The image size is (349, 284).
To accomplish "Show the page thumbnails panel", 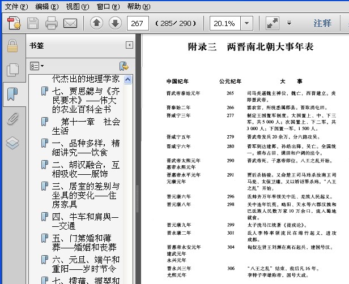I will point(12,70).
